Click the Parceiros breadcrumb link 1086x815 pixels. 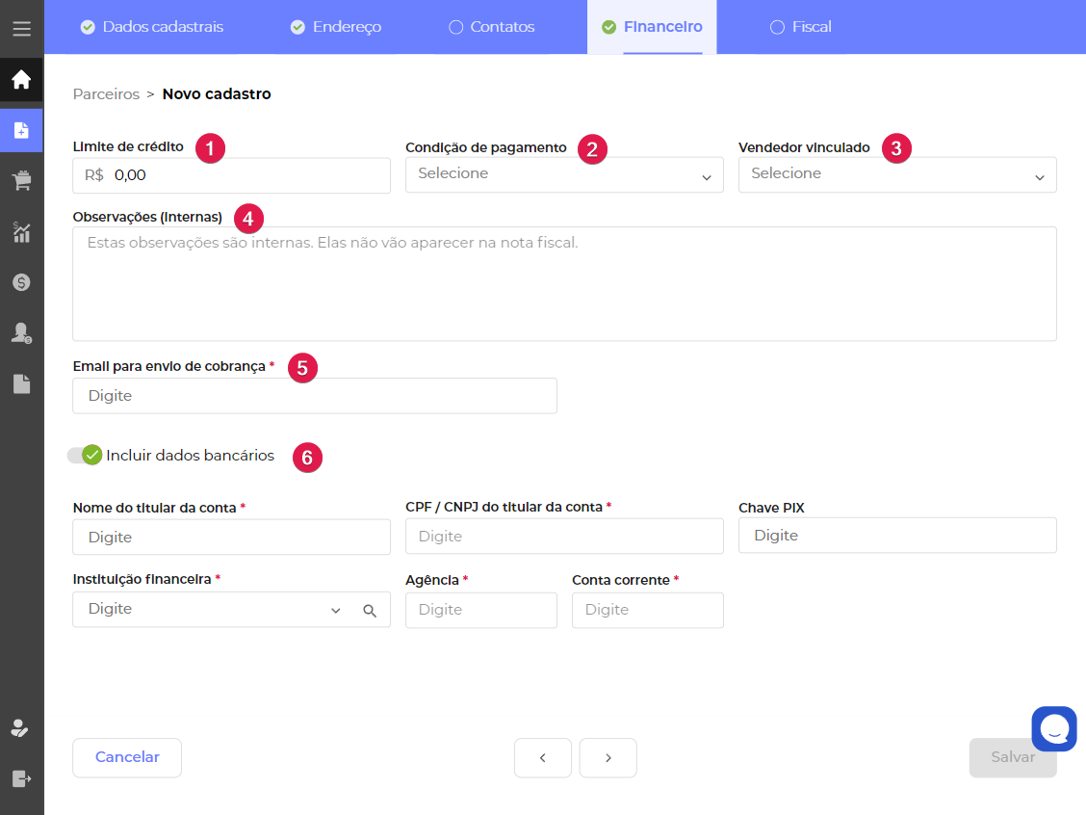tap(106, 94)
